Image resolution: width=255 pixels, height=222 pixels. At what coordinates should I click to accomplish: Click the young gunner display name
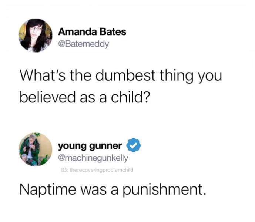[90, 146]
